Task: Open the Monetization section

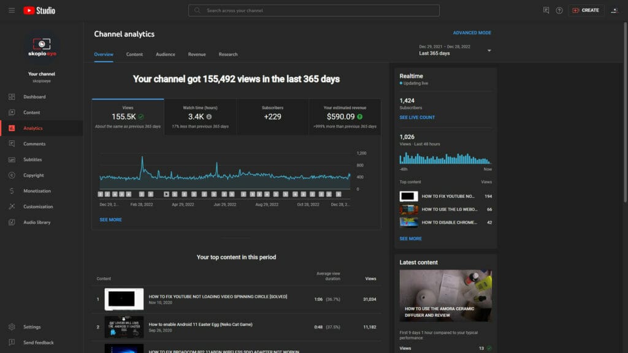Action: point(37,191)
